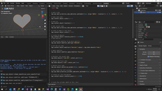The width and height of the screenshot is (162, 91).
Task: Disable Heart render camera icon
Action: pos(160,12)
